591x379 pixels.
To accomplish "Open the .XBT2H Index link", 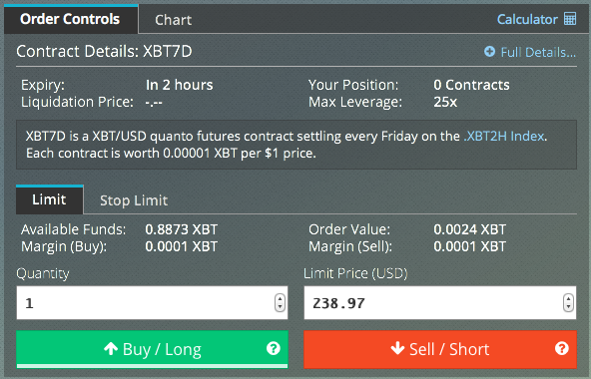I will click(x=504, y=136).
